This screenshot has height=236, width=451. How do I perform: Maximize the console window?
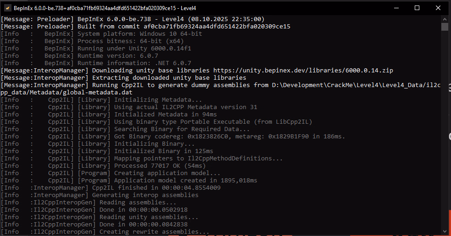(417, 8)
